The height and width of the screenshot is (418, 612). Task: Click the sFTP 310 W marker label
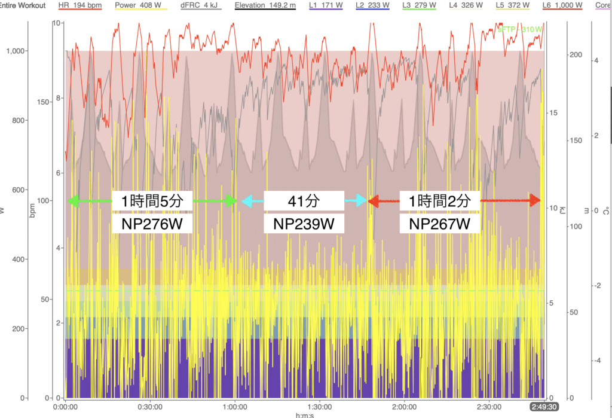point(519,29)
